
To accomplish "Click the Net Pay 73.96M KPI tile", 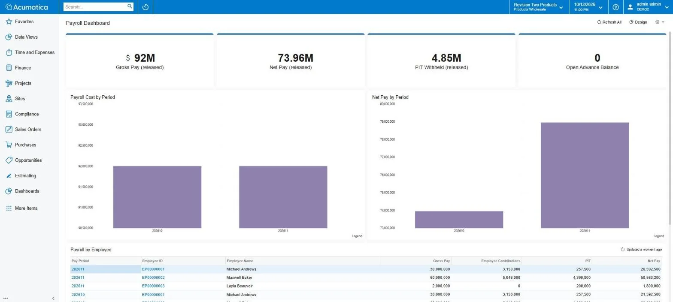I will click(x=291, y=60).
